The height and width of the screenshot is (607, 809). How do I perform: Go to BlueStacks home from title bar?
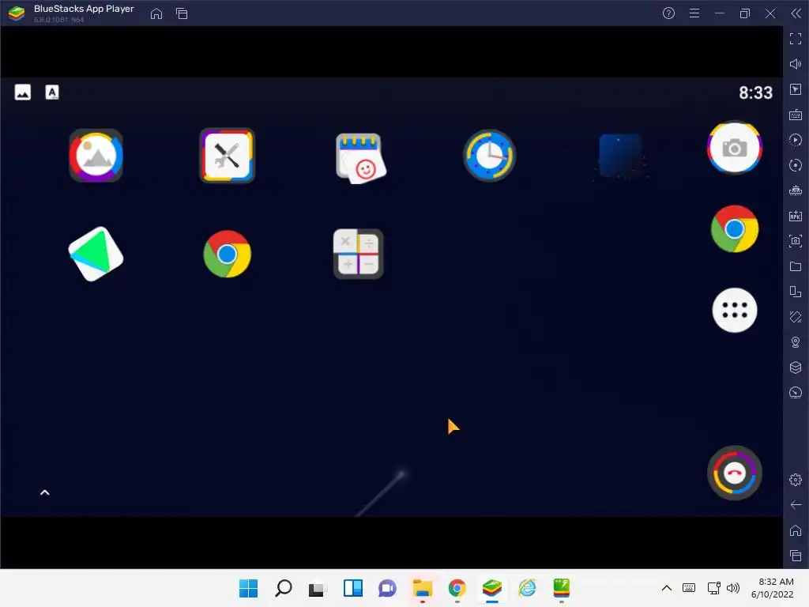[156, 13]
